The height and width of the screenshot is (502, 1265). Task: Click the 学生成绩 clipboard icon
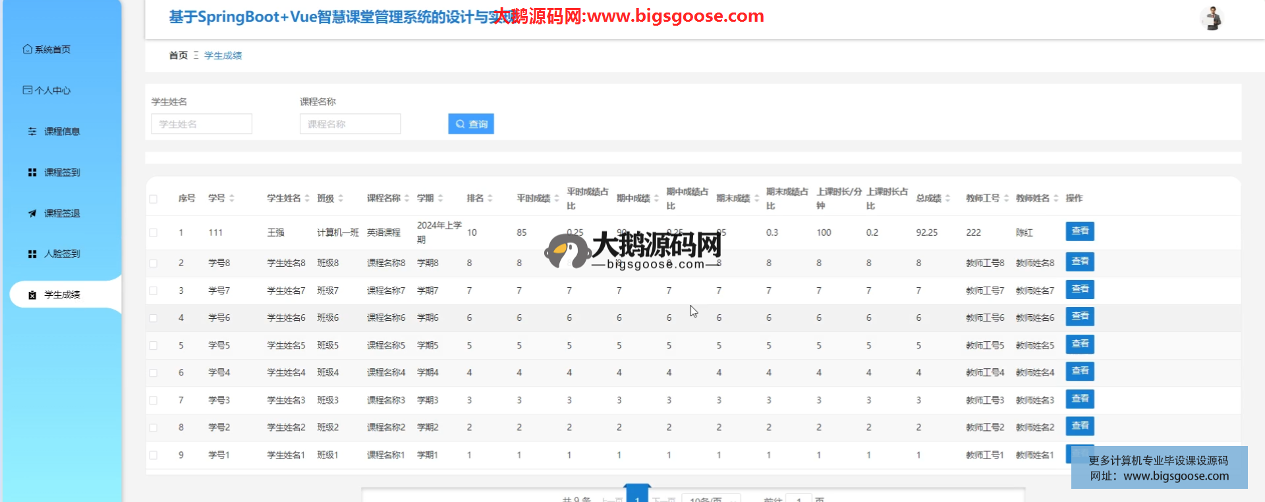pyautogui.click(x=32, y=295)
